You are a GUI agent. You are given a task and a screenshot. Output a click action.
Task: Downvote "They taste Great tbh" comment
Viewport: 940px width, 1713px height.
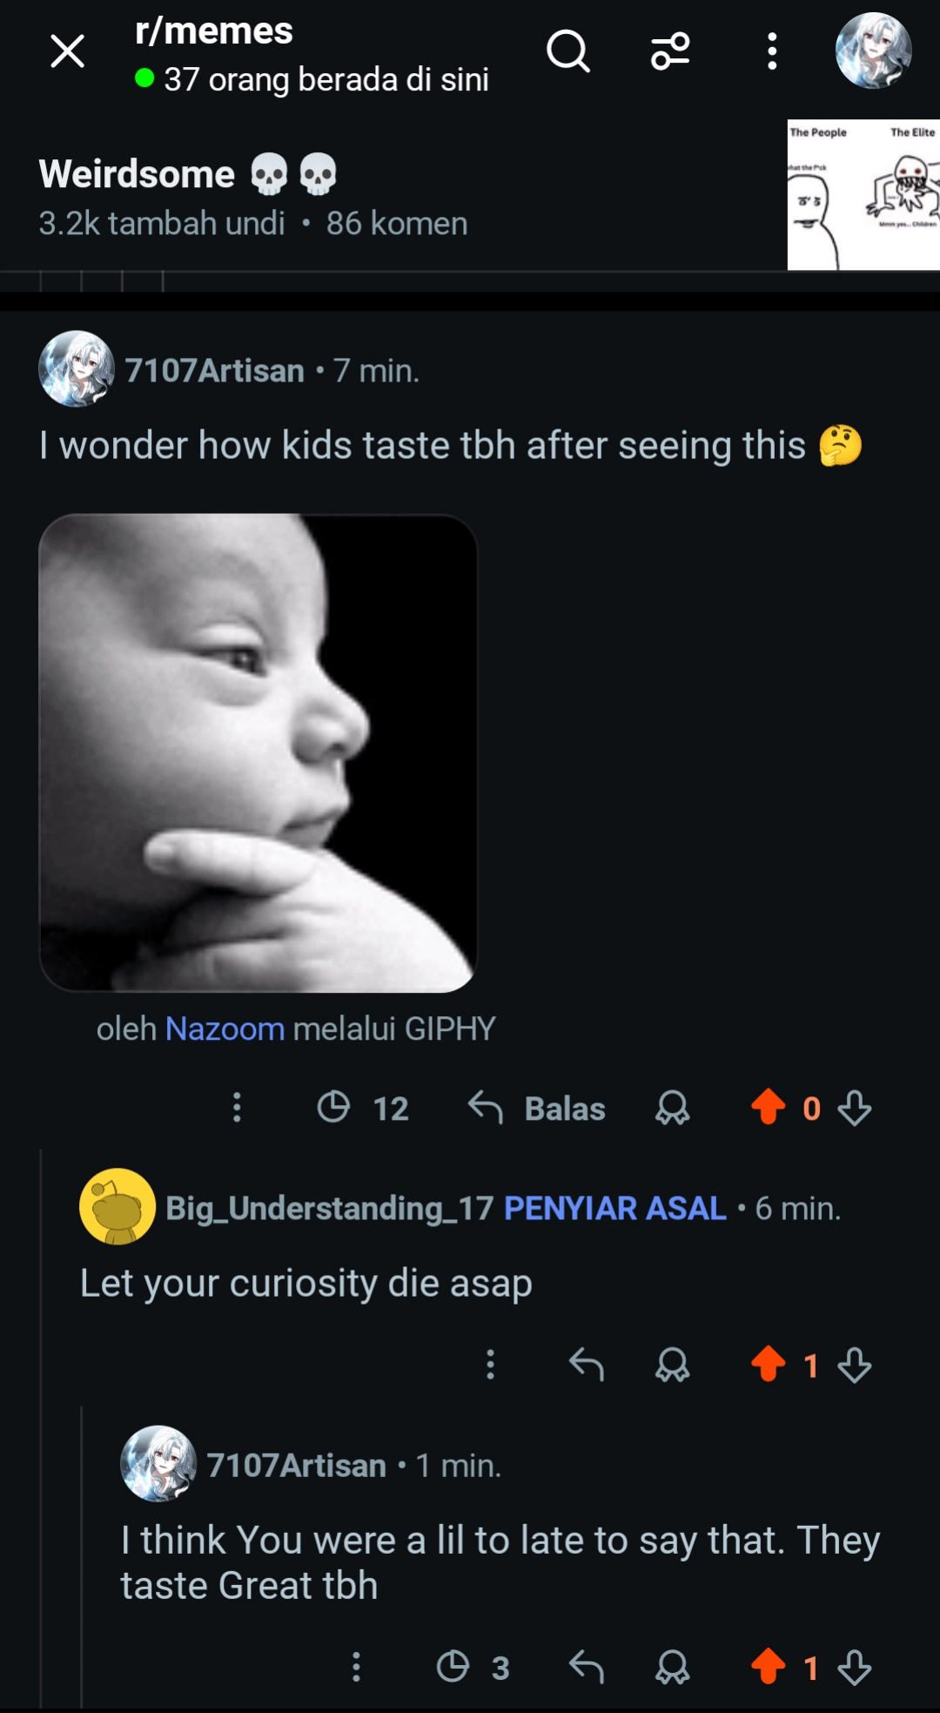pyautogui.click(x=855, y=1667)
